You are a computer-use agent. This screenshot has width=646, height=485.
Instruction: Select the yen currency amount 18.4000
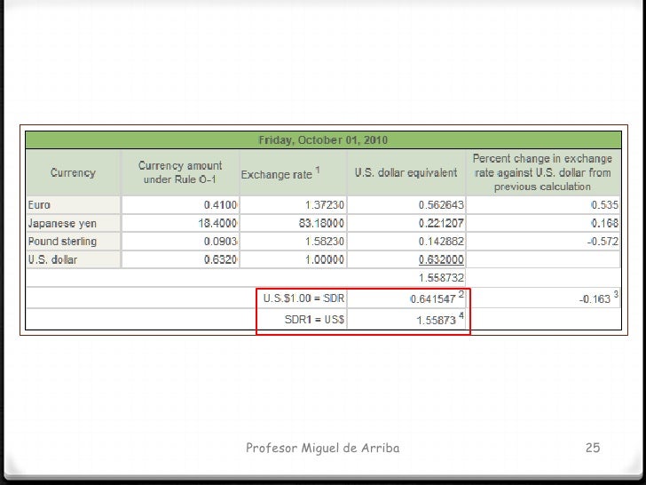click(217, 224)
